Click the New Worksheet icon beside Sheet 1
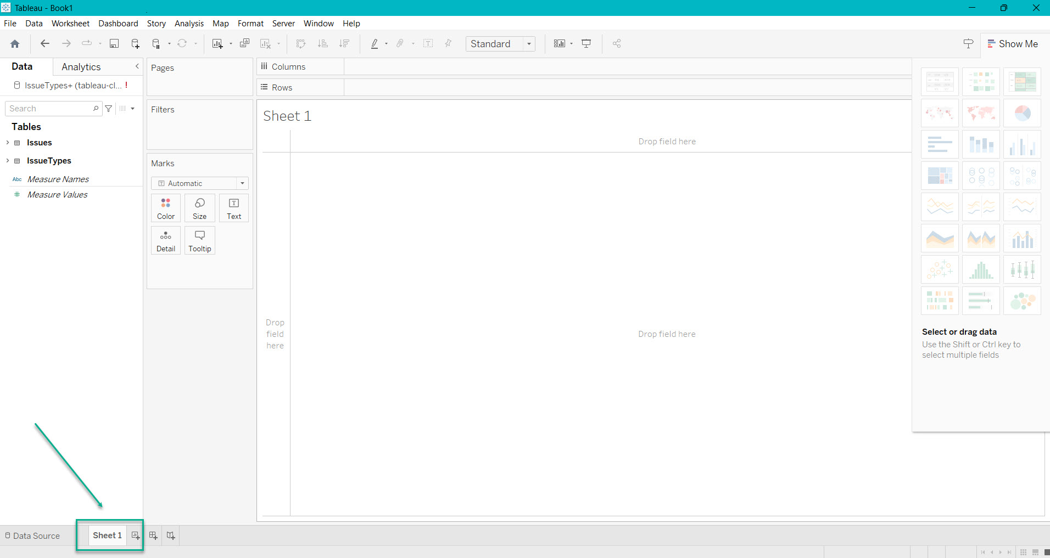Screen dimensions: 1050x558 (135, 536)
